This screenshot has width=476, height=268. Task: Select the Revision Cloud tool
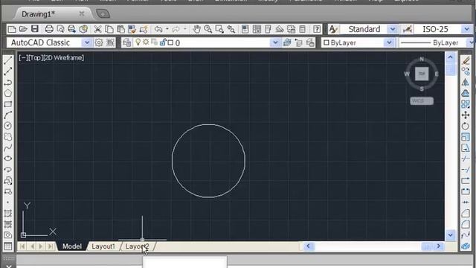(x=8, y=137)
